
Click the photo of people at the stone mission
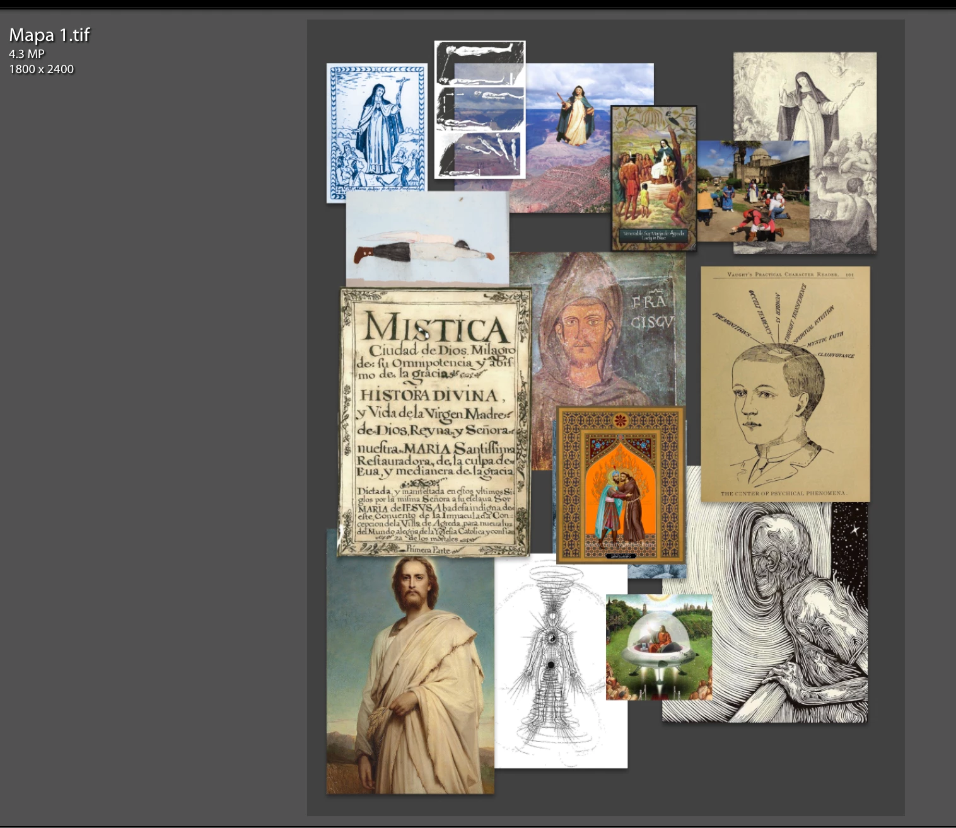tap(753, 191)
